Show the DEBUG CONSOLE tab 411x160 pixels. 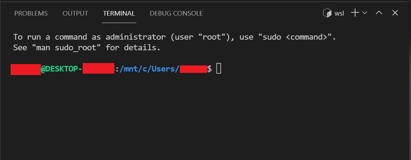point(176,13)
